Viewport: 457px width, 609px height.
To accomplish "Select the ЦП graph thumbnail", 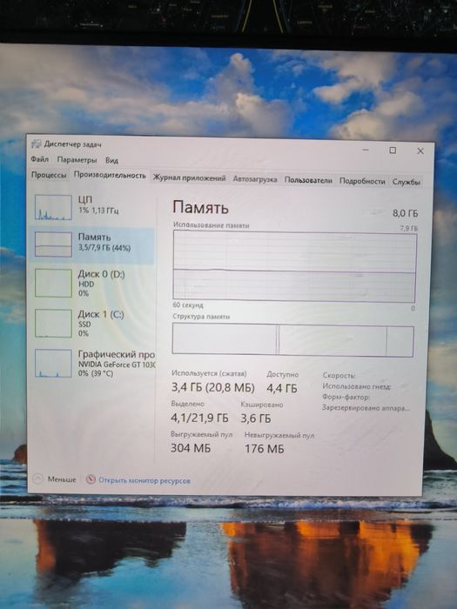I will [53, 207].
